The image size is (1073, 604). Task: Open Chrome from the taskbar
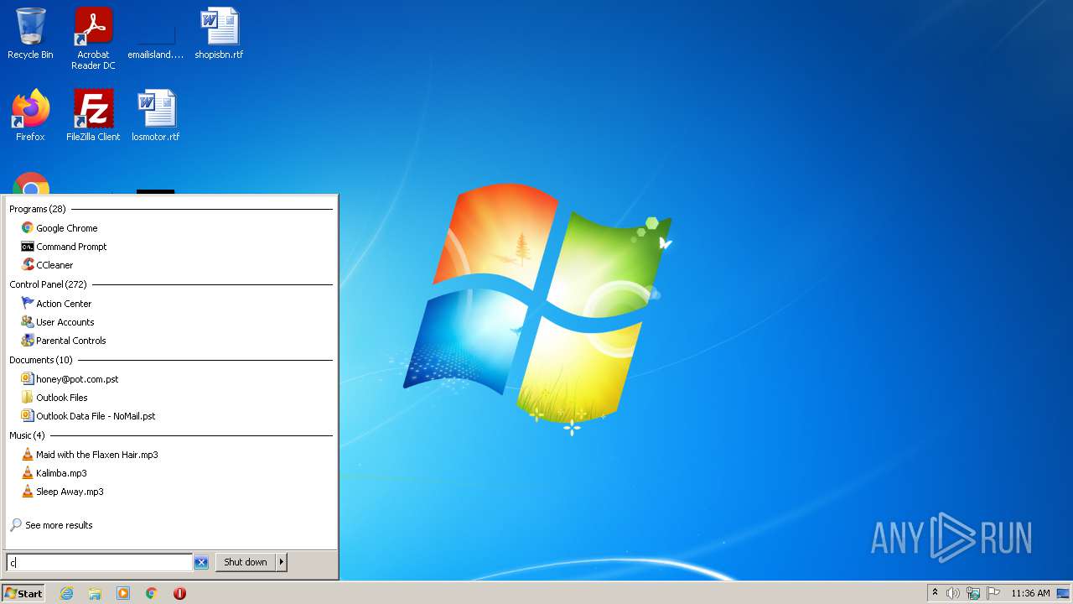point(152,593)
